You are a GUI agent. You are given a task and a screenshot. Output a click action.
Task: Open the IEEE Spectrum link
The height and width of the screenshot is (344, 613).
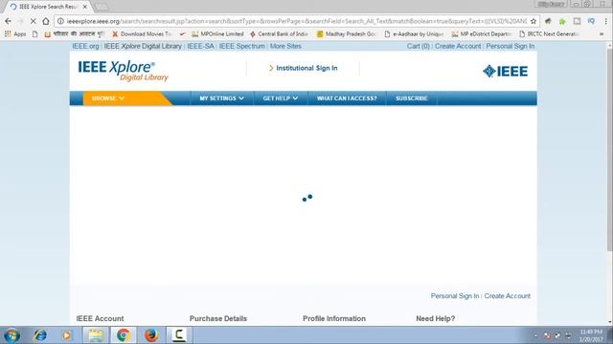point(242,46)
